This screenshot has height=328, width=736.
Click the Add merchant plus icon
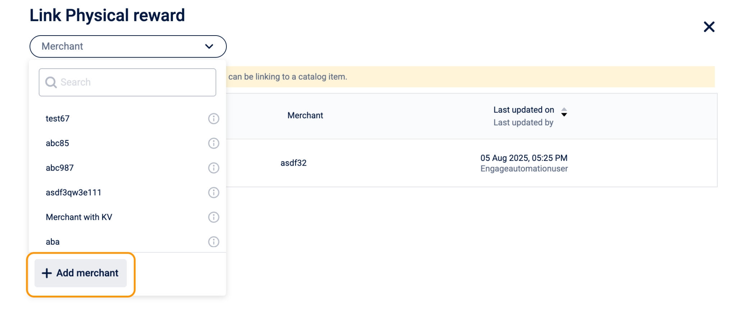pyautogui.click(x=47, y=273)
